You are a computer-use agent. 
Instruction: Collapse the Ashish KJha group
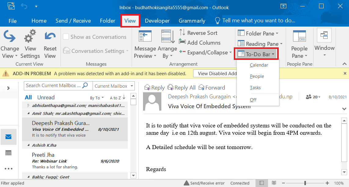pos(28,145)
